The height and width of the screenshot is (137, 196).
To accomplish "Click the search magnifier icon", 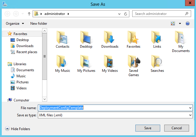I will tap(187, 13).
